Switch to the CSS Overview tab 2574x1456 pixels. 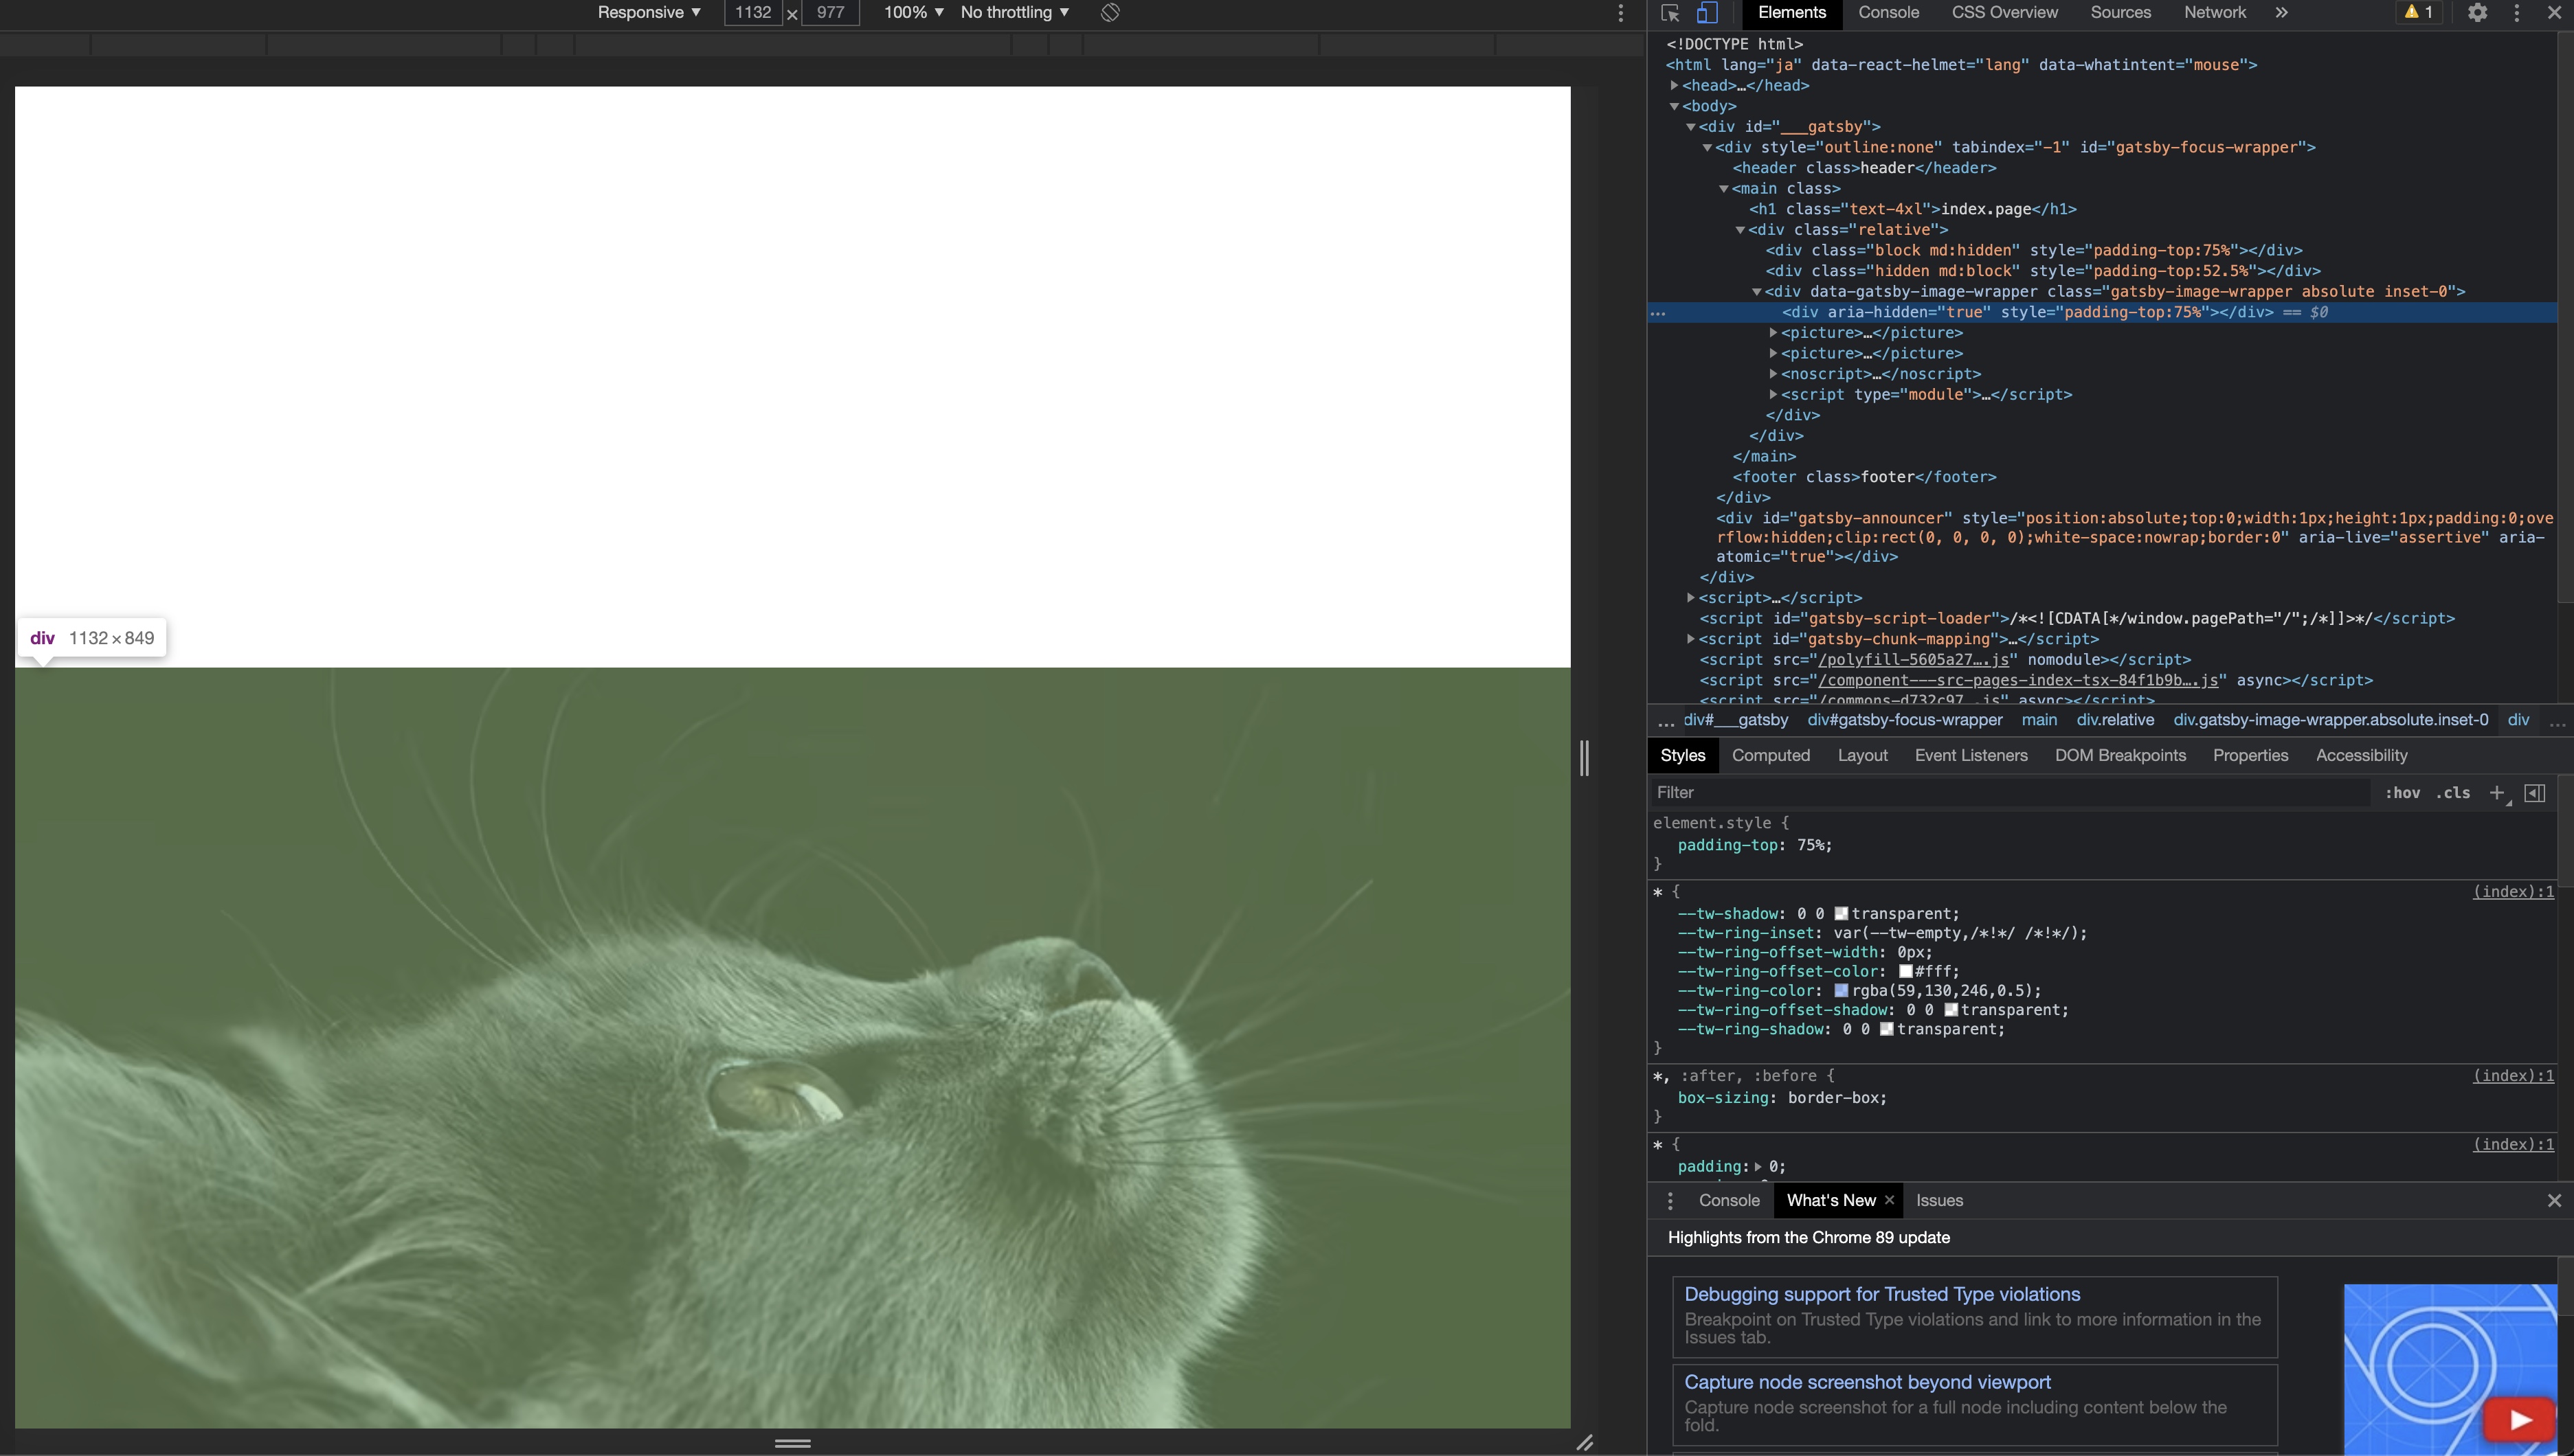point(2004,13)
